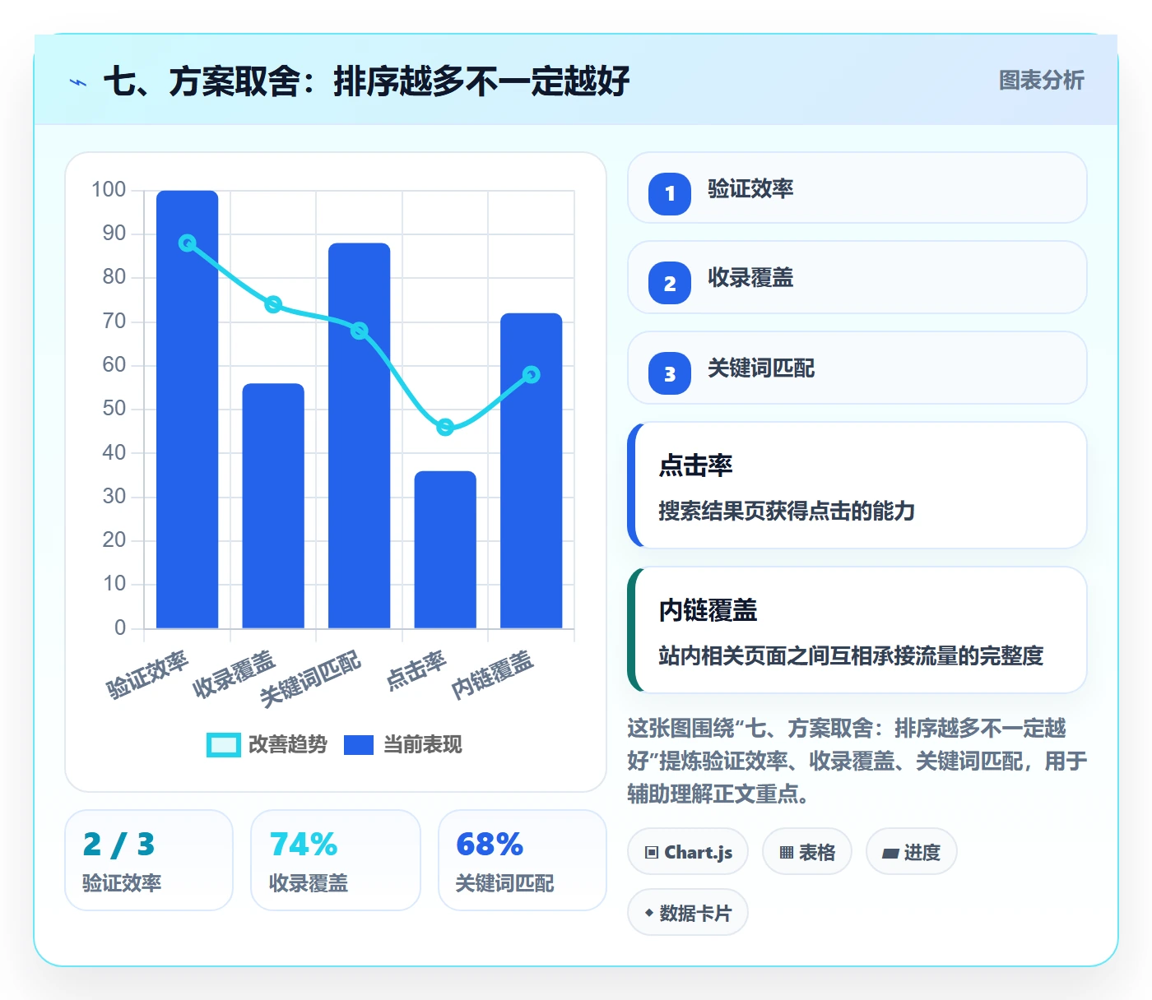Open the 内链覆盖 description card
This screenshot has width=1152, height=1000.
coord(857,630)
